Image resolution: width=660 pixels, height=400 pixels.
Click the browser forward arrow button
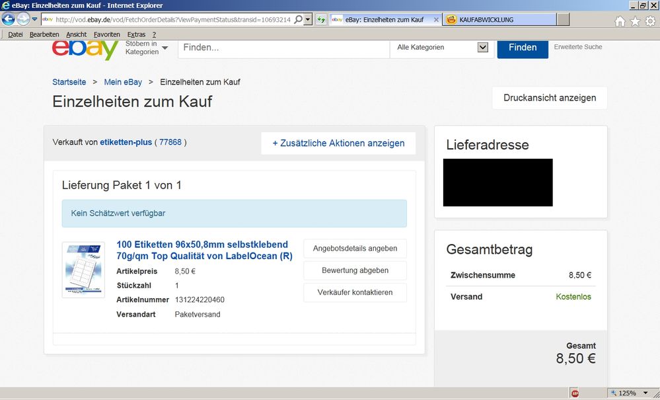[24, 19]
